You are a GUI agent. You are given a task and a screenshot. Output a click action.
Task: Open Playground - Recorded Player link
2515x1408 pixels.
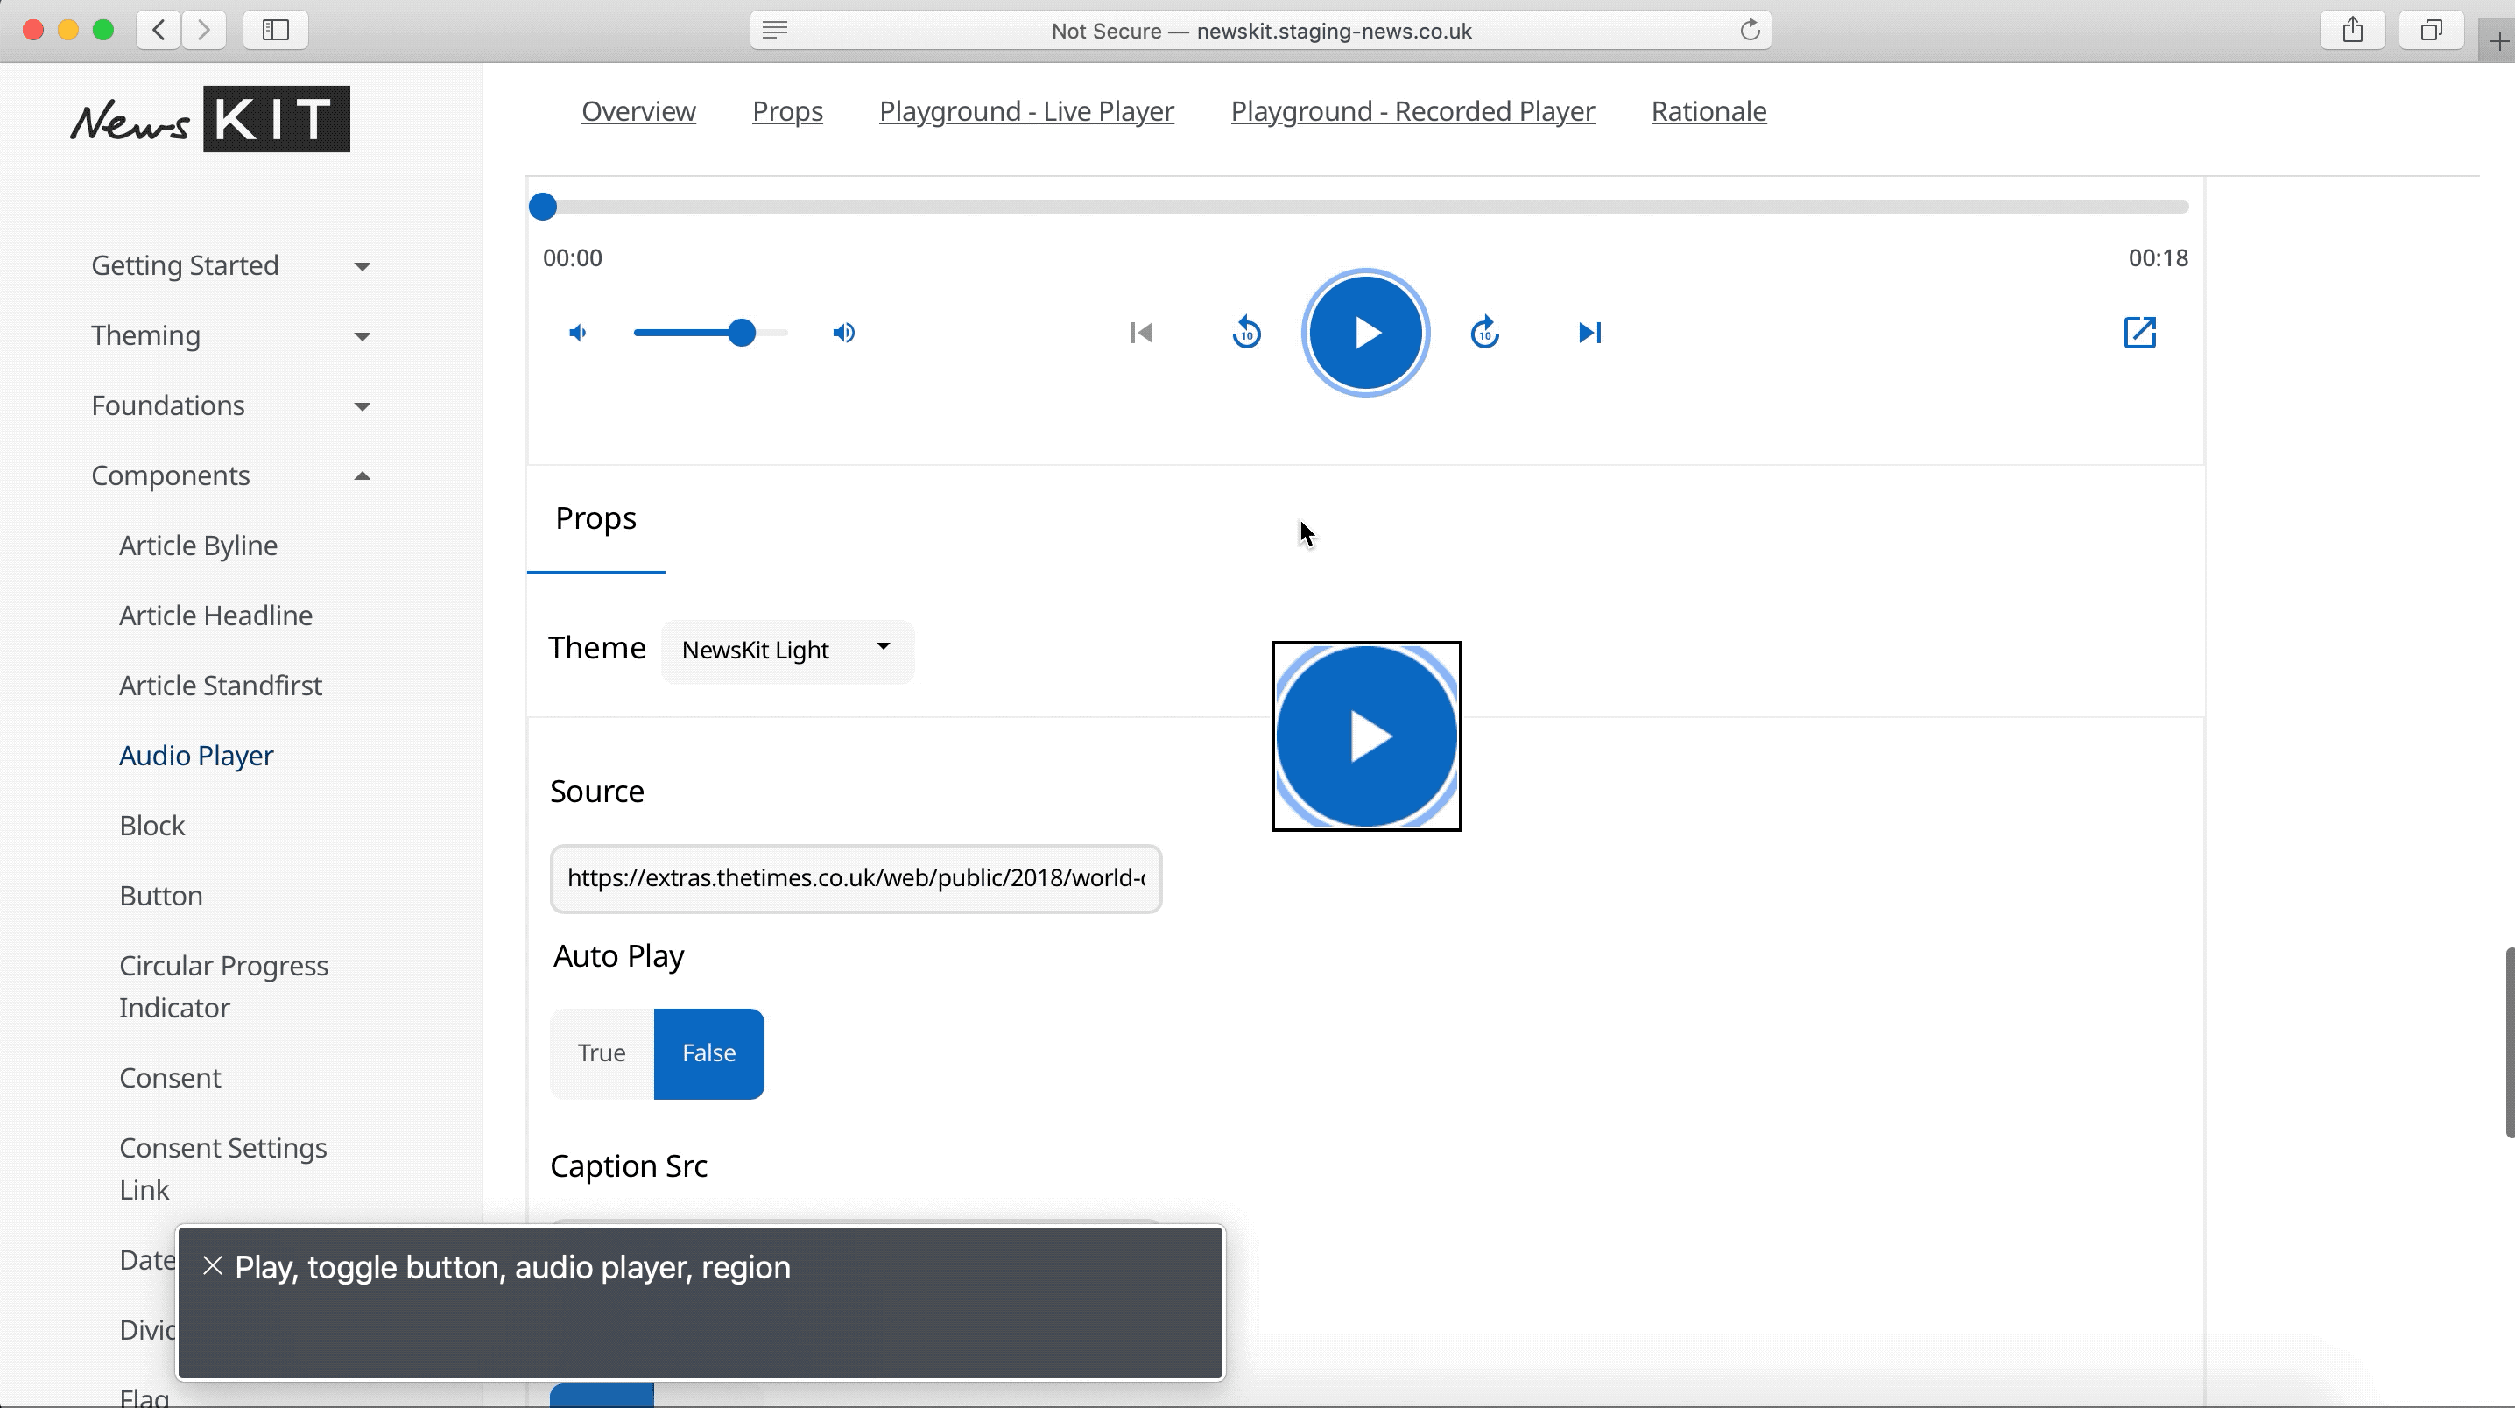[1412, 111]
